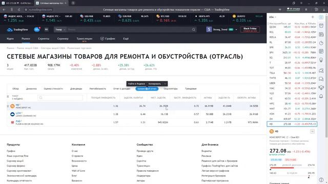Screen dimensions: 328x184
Task: Open the news panel icon in right sidebar
Action: 321,34
